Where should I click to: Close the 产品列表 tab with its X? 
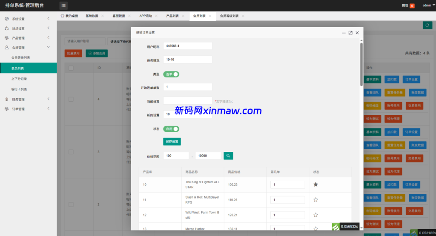[x=183, y=16]
